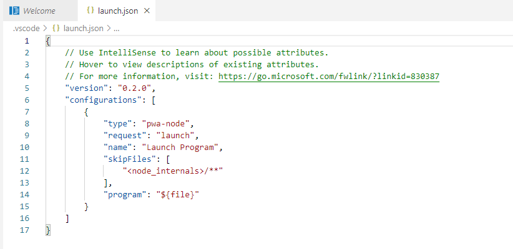Click the breadcrumb ellipsis symbol item

pos(117,29)
